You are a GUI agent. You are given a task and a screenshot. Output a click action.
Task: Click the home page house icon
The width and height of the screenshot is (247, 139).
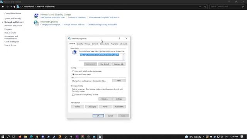pos(74,53)
